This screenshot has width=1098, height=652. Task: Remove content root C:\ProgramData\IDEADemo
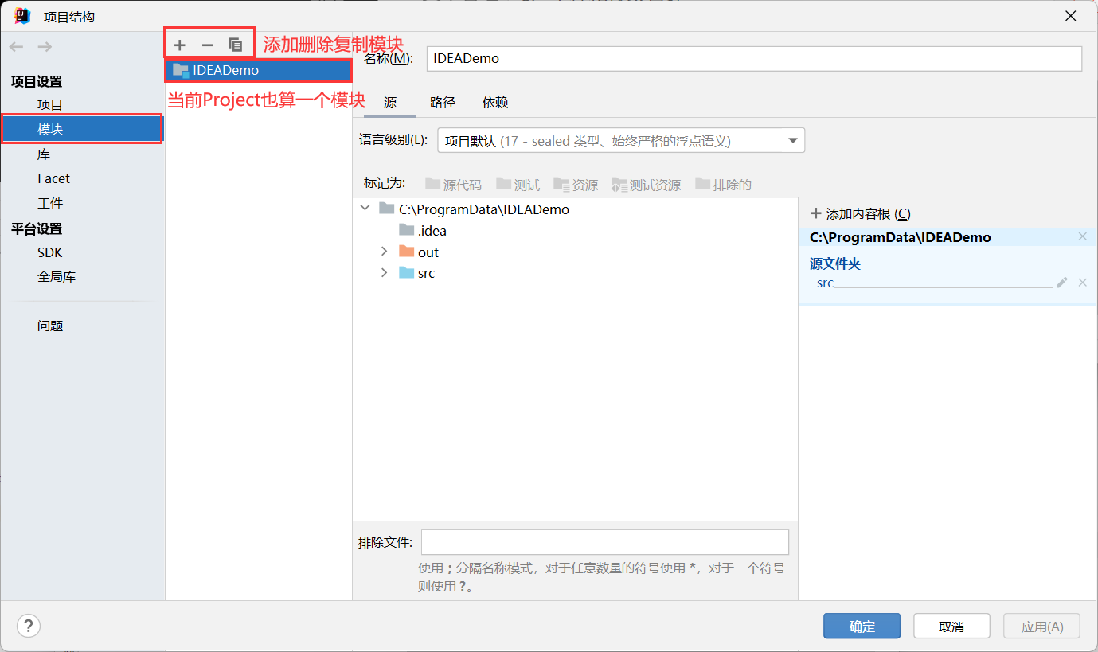click(x=1082, y=236)
